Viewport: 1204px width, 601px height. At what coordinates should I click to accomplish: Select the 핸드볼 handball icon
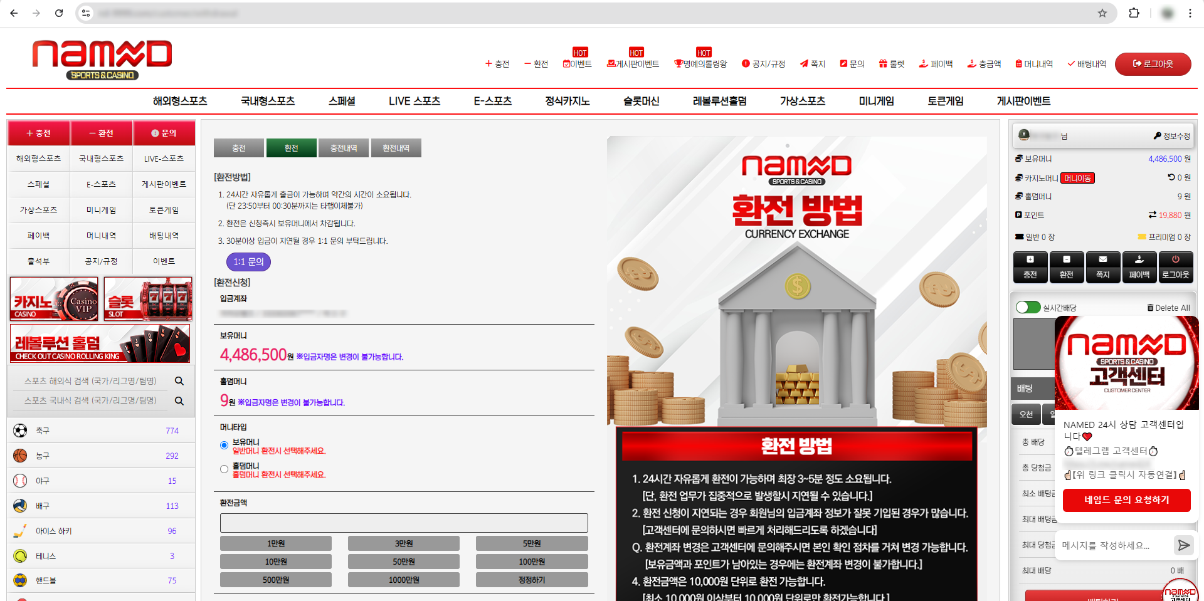pos(20,580)
